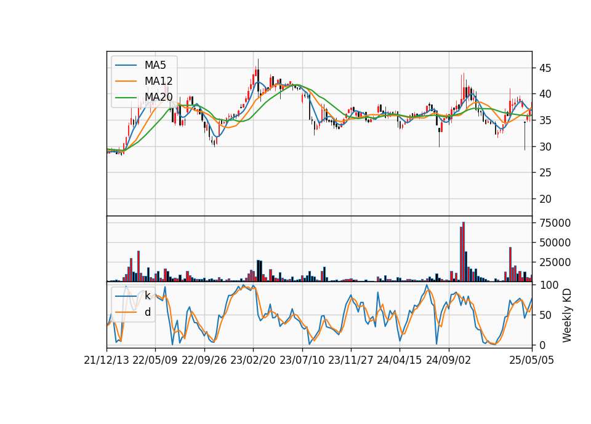Click the 23/02/20 date label

coord(253,360)
